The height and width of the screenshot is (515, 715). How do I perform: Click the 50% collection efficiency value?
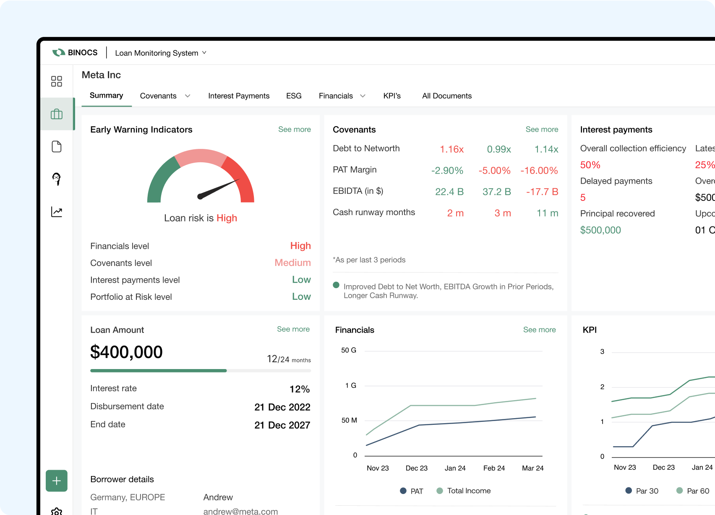(x=590, y=165)
